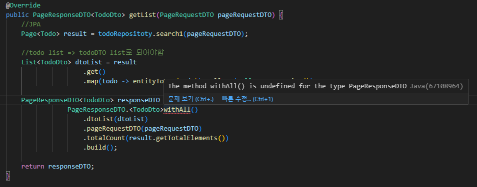This screenshot has height=187, width=477.
Task: Click the todoRepositoty variable
Action: (x=124, y=34)
